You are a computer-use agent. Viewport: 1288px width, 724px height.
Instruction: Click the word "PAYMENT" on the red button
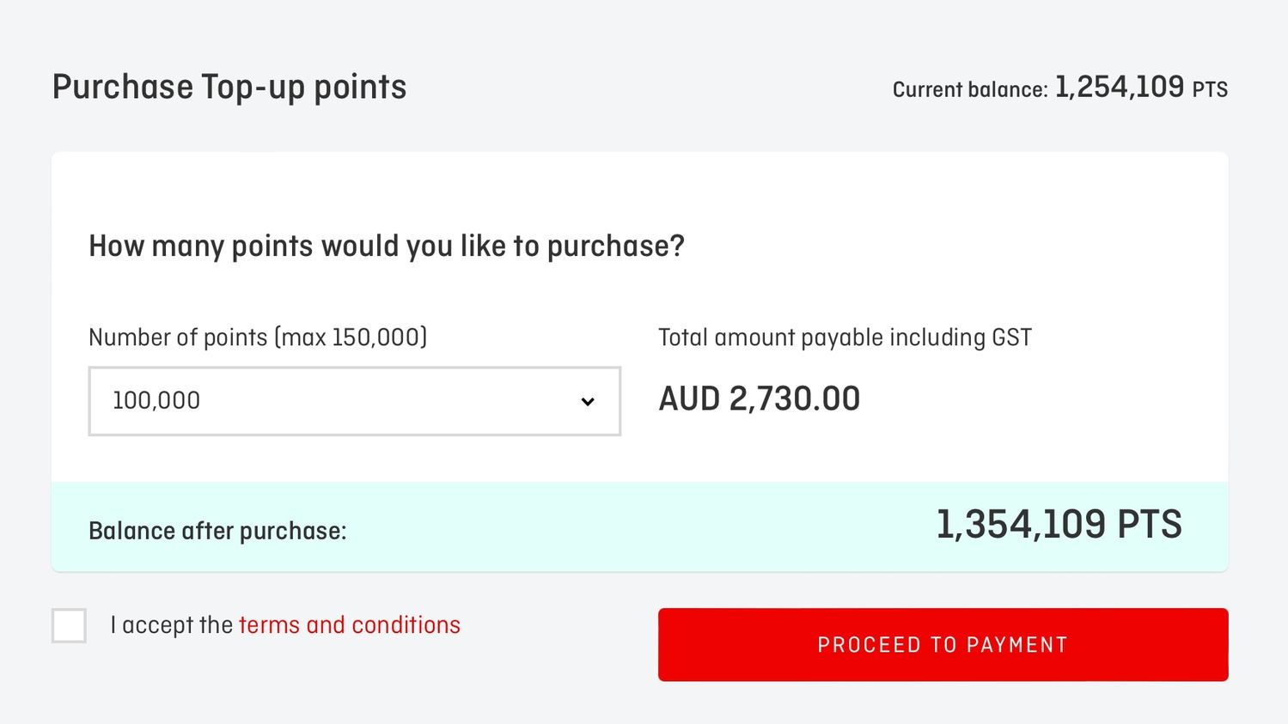coord(1016,645)
